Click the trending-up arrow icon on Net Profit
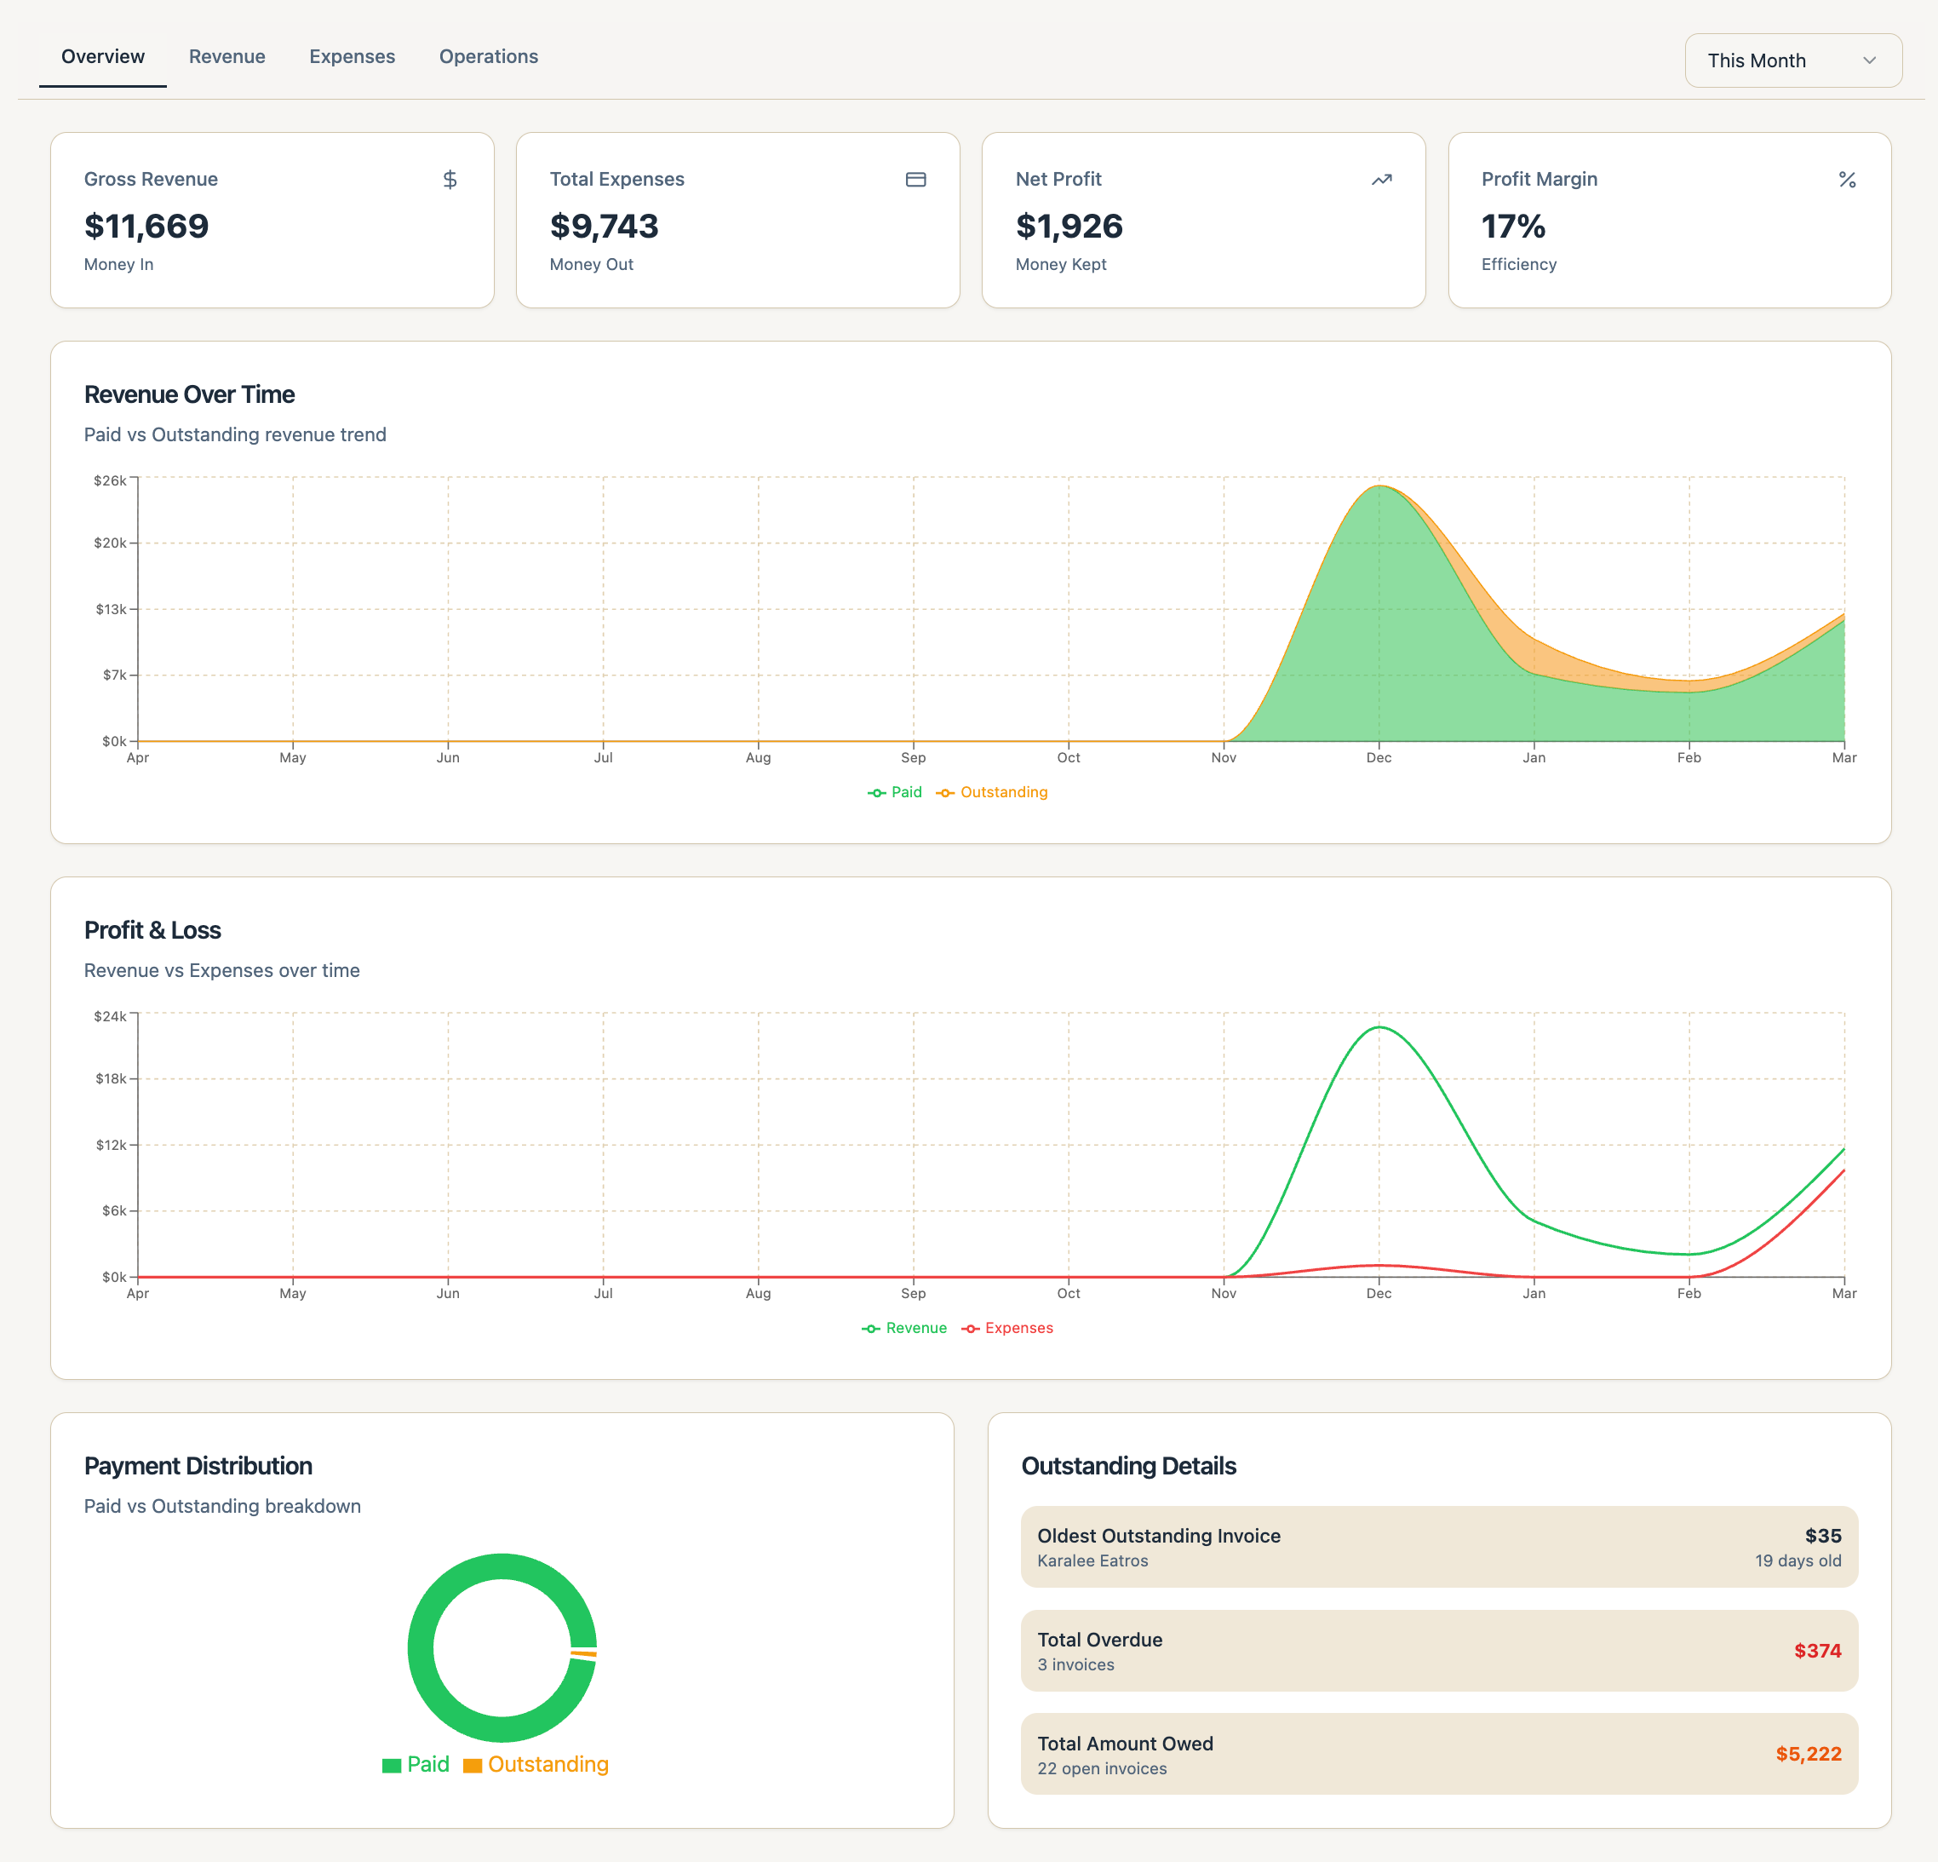1938x1862 pixels. 1381,179
